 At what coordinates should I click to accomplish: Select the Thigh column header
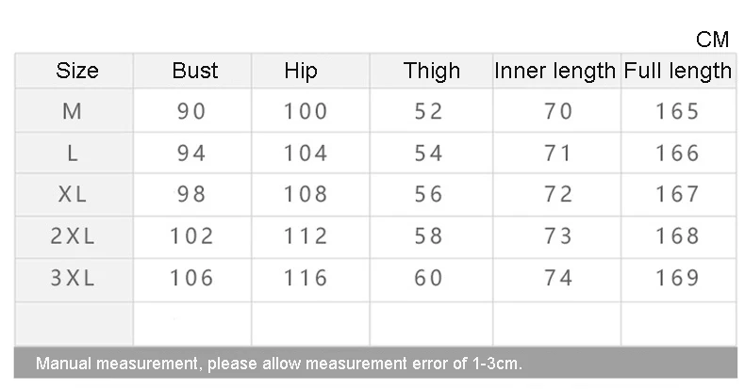coord(432,72)
